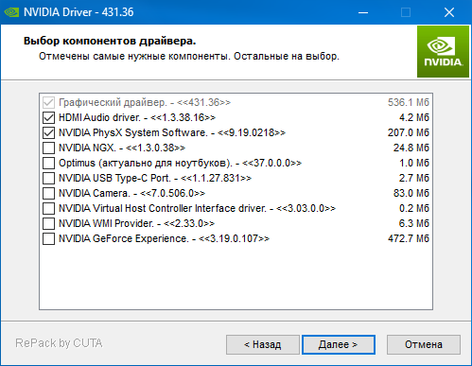Select the Optimus 37.0.0.0 label text
The width and height of the screenshot is (472, 366).
(x=180, y=163)
